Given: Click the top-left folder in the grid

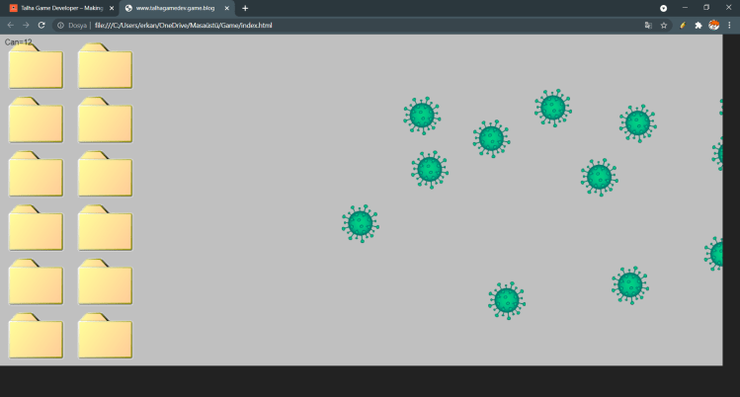Looking at the screenshot, I should click(36, 67).
